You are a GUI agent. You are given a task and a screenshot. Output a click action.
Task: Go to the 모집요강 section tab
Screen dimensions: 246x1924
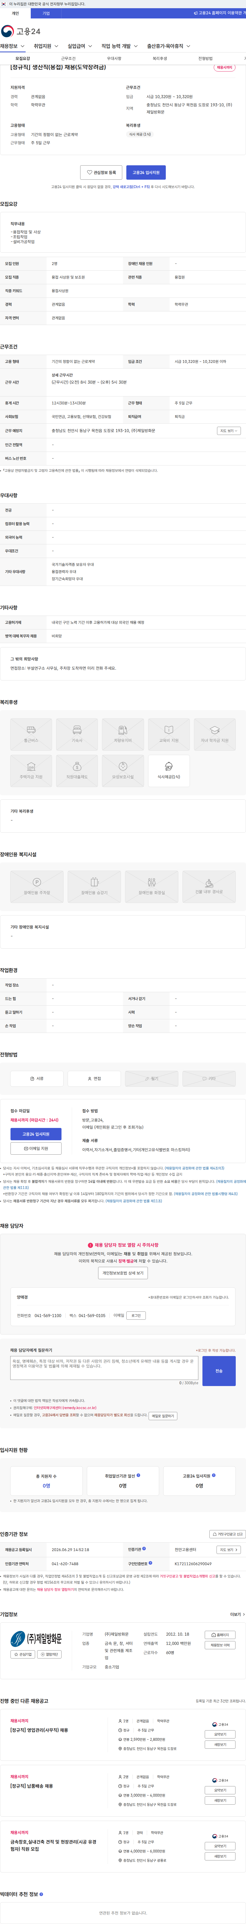tap(23, 58)
